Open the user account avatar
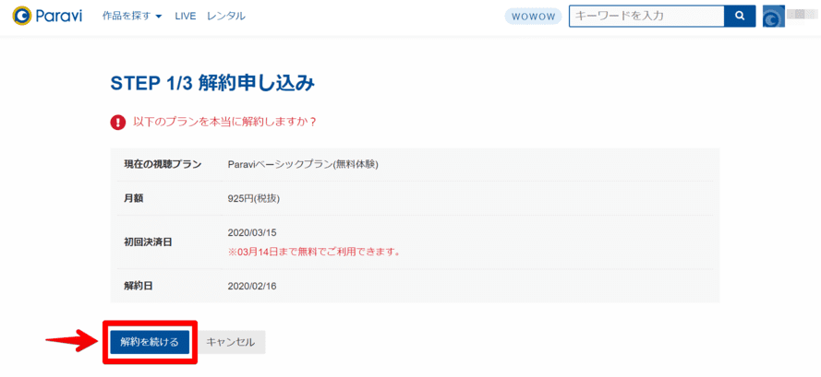This screenshot has height=377, width=821. click(x=773, y=17)
